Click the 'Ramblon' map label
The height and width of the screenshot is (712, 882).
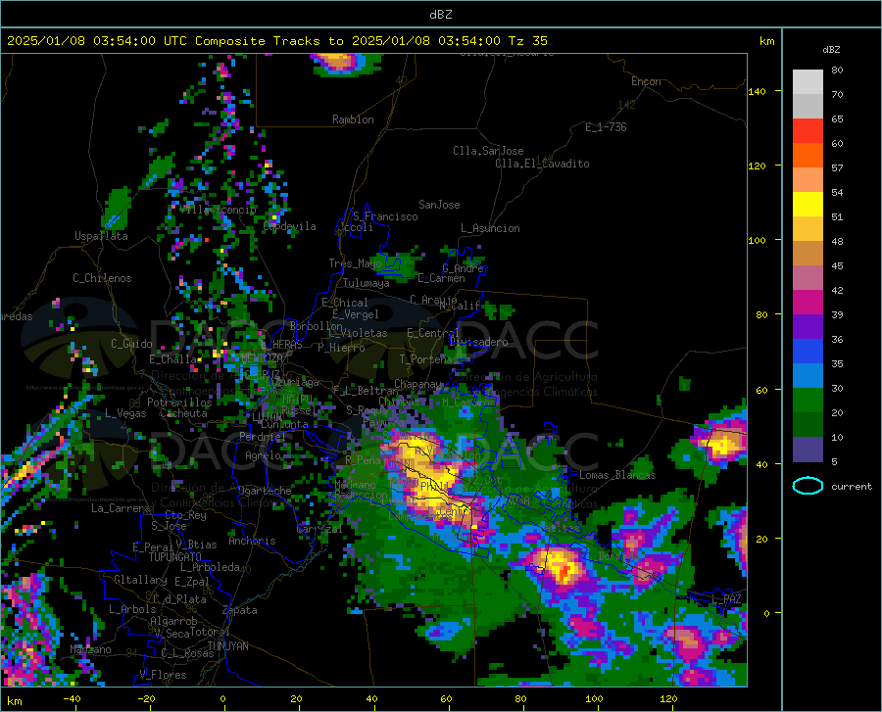(x=353, y=119)
